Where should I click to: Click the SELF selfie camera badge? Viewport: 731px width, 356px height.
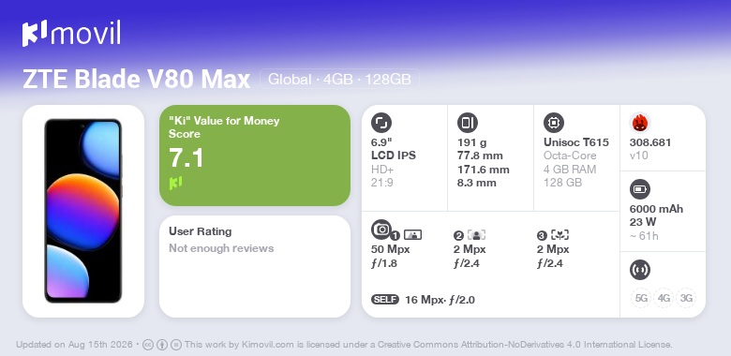[x=385, y=299]
